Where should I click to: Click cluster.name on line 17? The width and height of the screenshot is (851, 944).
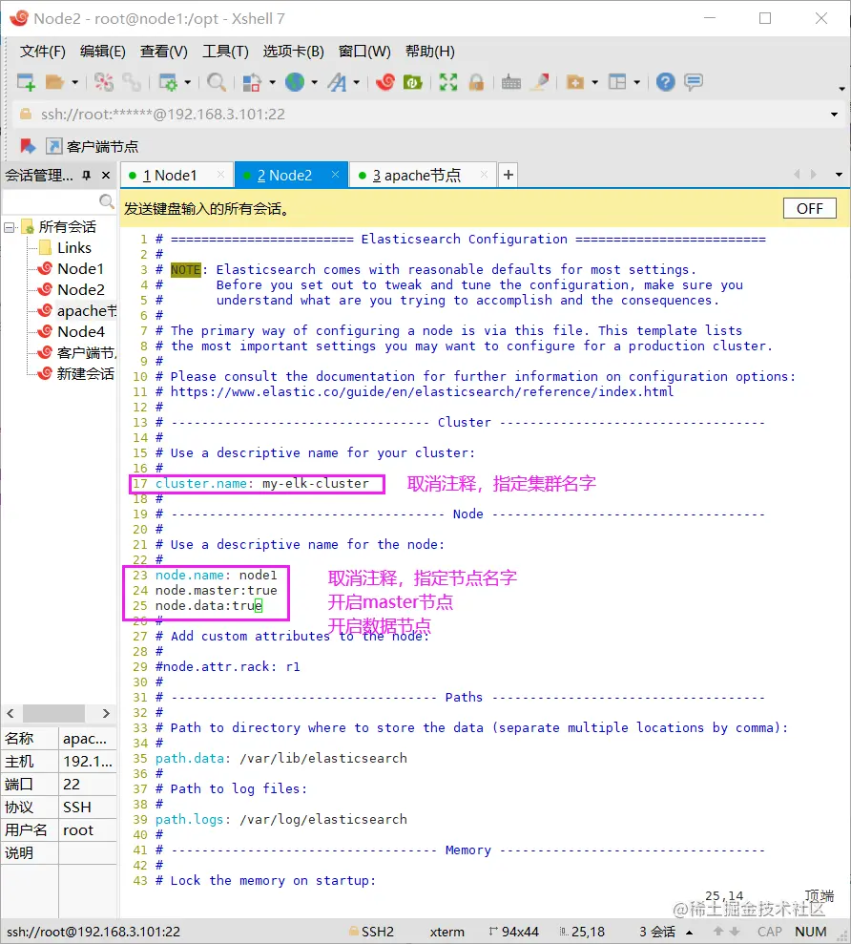201,483
